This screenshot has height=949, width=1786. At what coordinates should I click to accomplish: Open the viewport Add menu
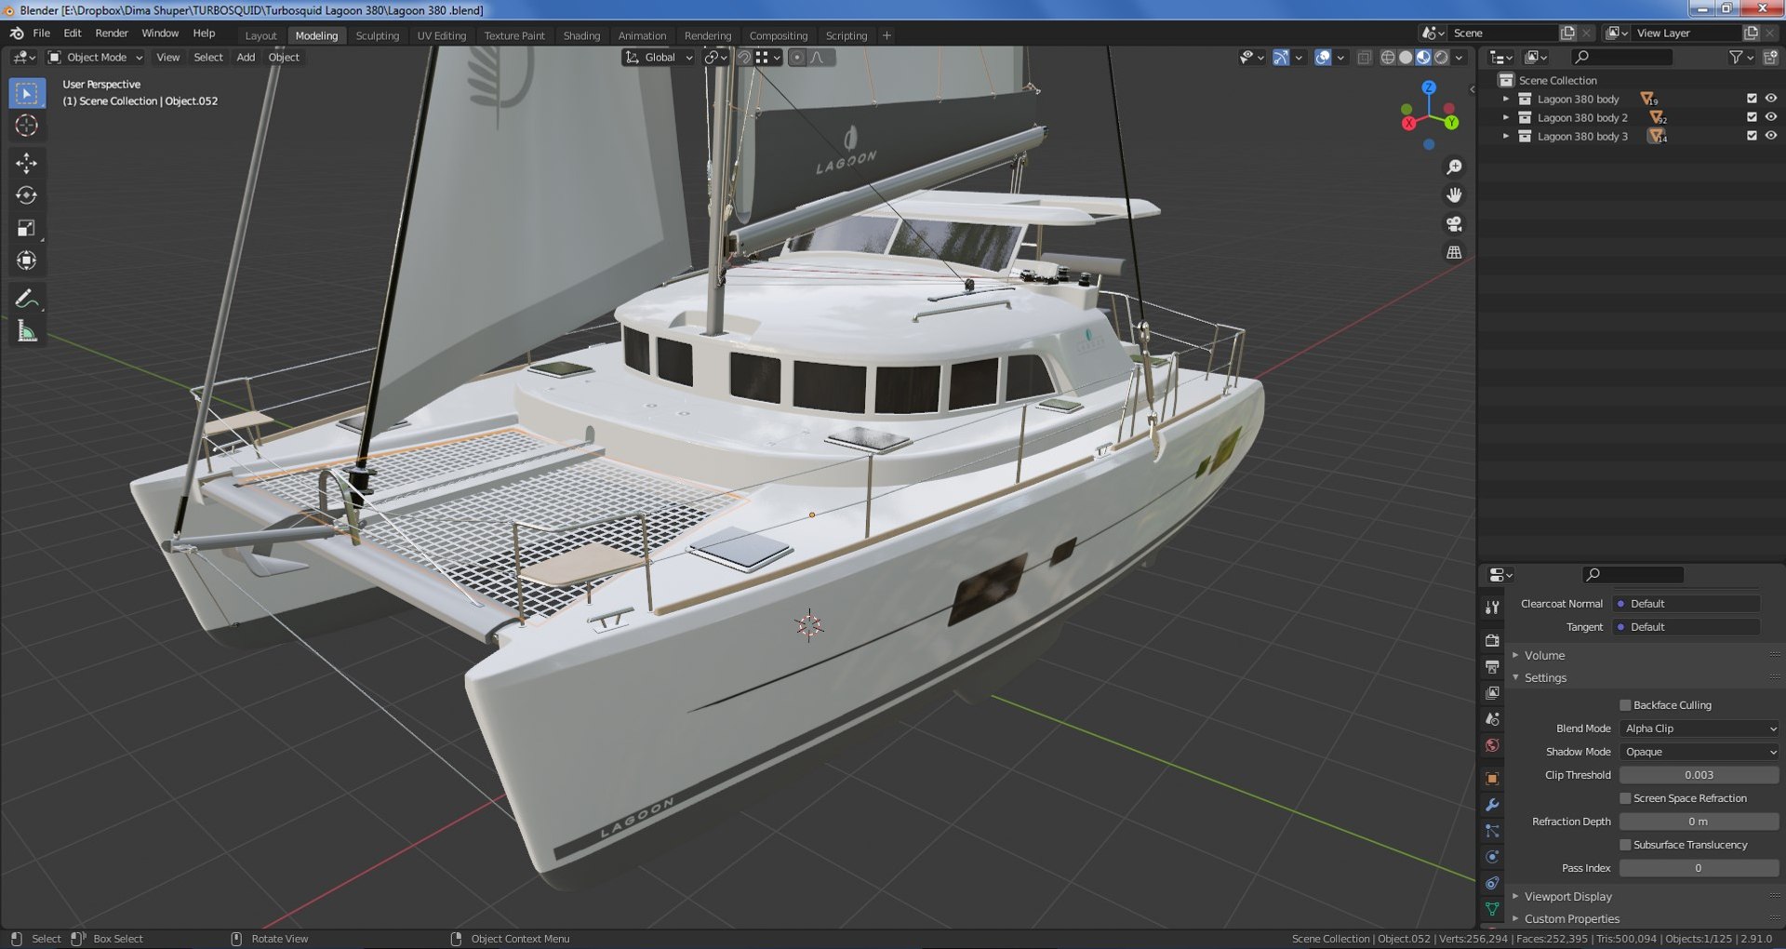[x=246, y=58]
